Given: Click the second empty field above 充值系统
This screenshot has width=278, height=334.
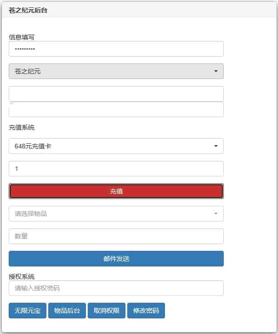Looking at the screenshot, I should click(116, 110).
